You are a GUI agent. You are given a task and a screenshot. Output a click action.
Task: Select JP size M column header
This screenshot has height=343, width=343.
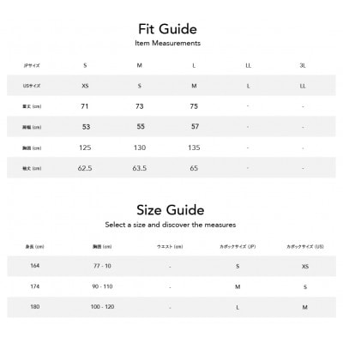[x=140, y=65]
